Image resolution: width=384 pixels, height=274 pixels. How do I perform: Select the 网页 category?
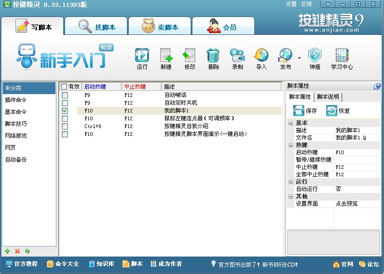[29, 147]
